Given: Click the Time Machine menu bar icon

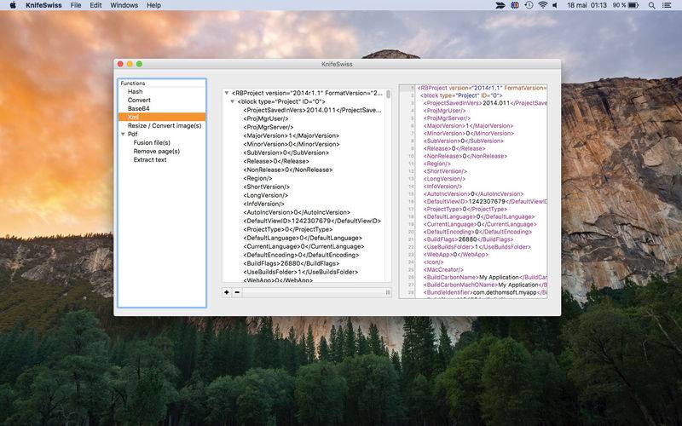Looking at the screenshot, I should pyautogui.click(x=529, y=5).
